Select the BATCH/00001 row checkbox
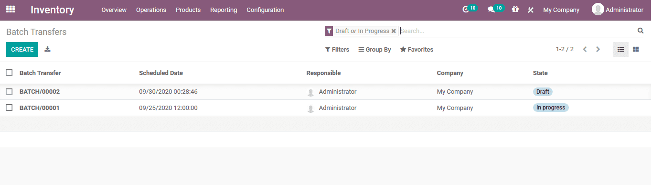 pyautogui.click(x=9, y=108)
